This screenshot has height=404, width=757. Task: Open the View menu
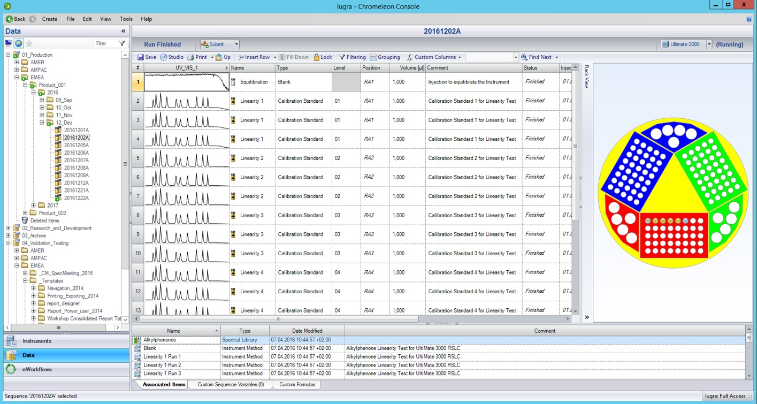point(106,19)
